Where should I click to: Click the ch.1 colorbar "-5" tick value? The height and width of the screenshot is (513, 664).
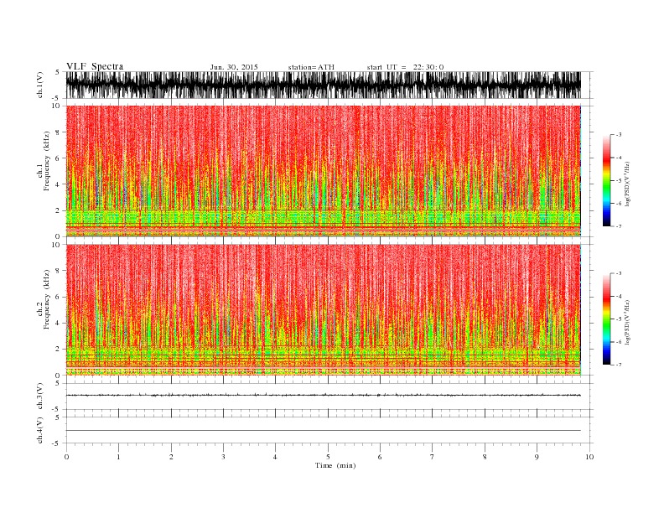point(619,181)
